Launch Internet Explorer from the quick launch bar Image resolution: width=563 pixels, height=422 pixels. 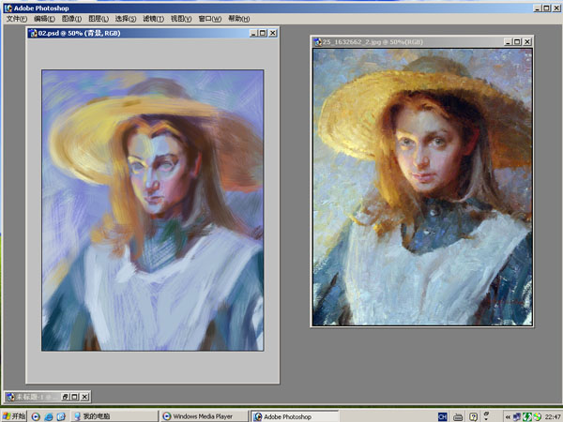click(49, 416)
